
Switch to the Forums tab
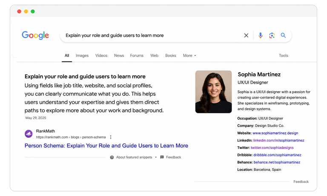(x=137, y=56)
